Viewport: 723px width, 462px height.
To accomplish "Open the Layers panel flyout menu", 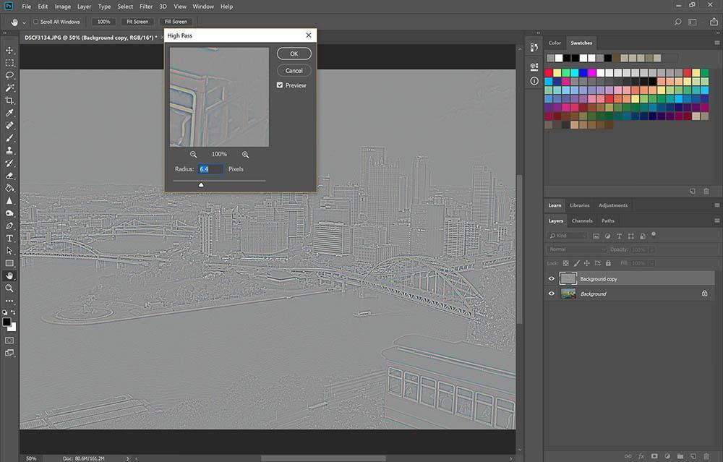I will [716, 221].
